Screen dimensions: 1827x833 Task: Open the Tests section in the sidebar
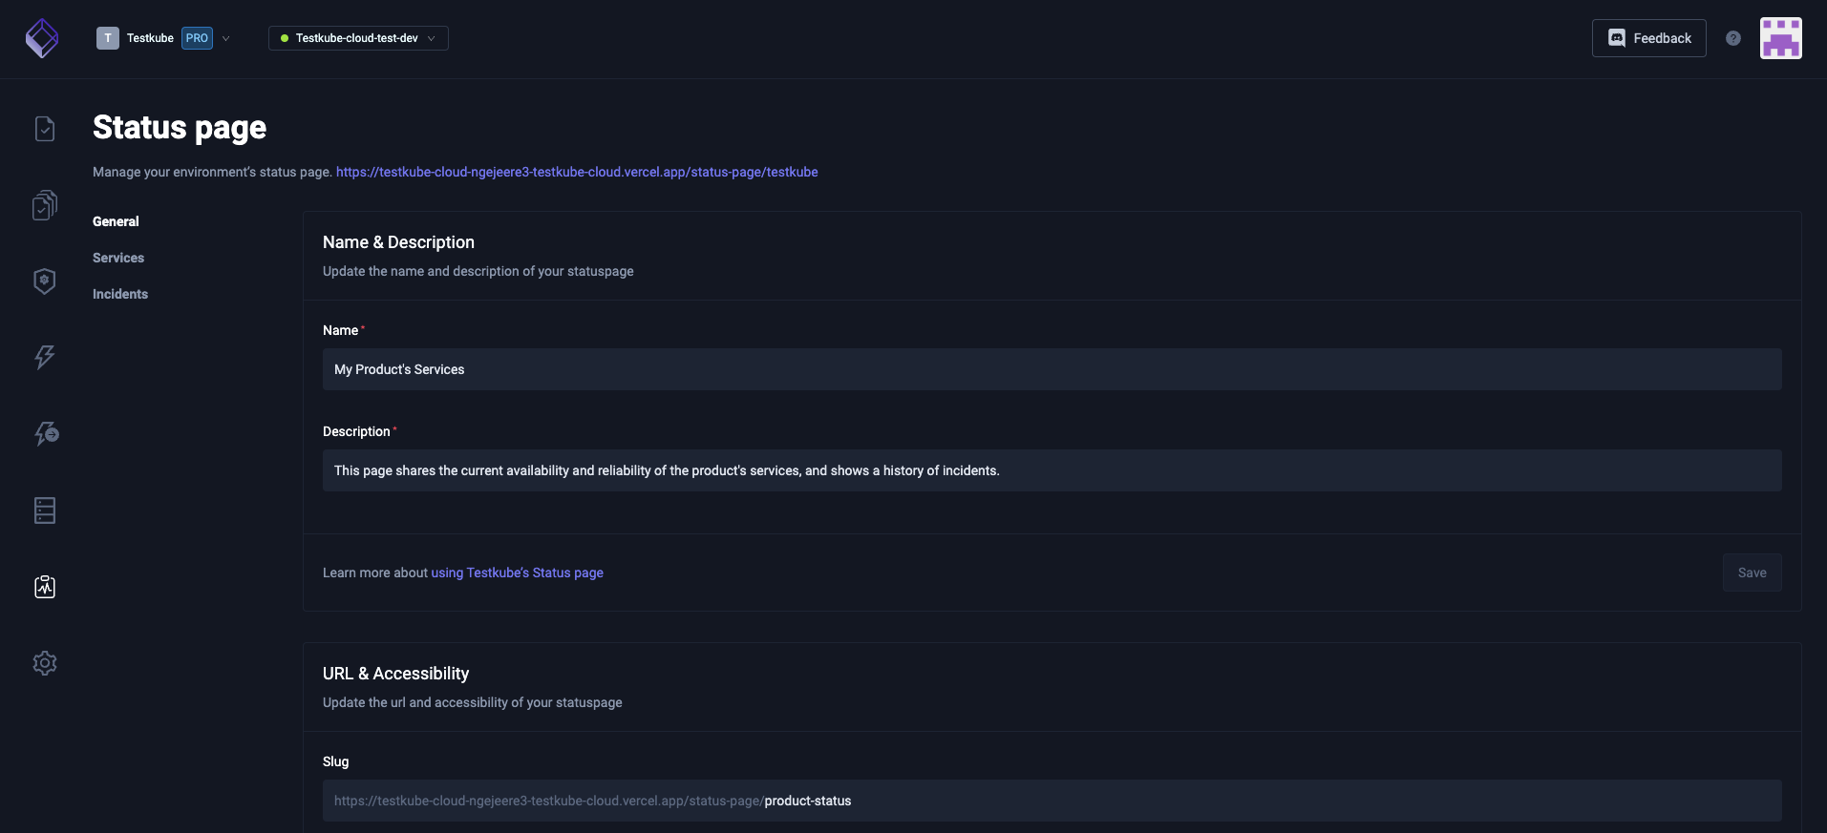tap(44, 129)
